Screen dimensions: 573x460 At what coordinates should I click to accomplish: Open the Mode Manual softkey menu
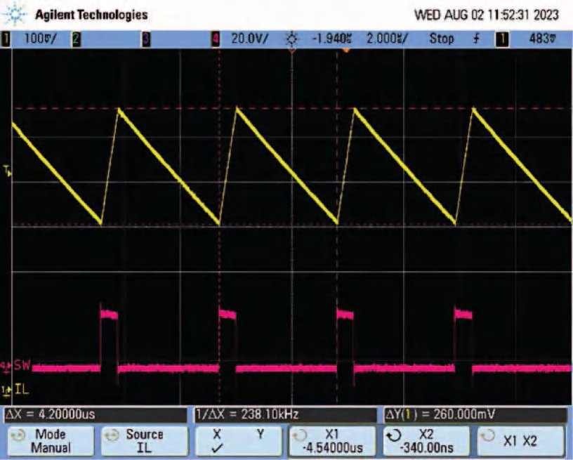pyautogui.click(x=51, y=440)
